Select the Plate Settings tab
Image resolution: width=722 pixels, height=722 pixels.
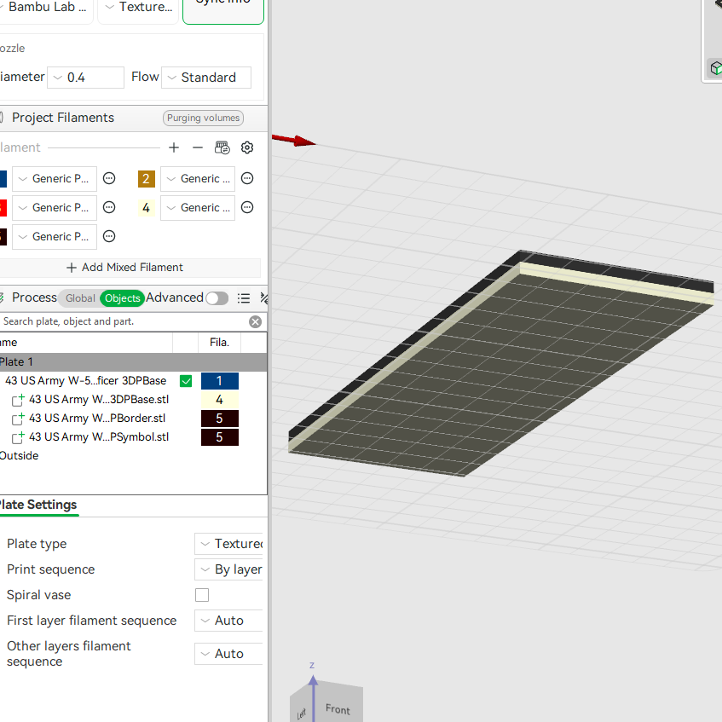[x=38, y=505]
